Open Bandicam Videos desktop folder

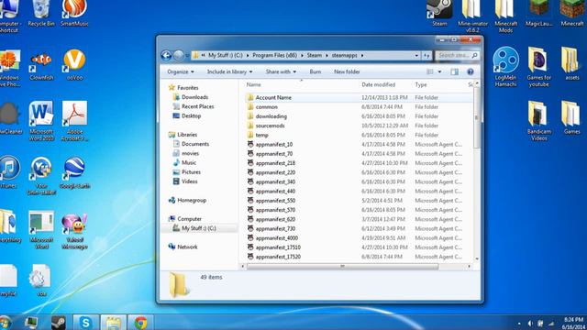click(538, 121)
